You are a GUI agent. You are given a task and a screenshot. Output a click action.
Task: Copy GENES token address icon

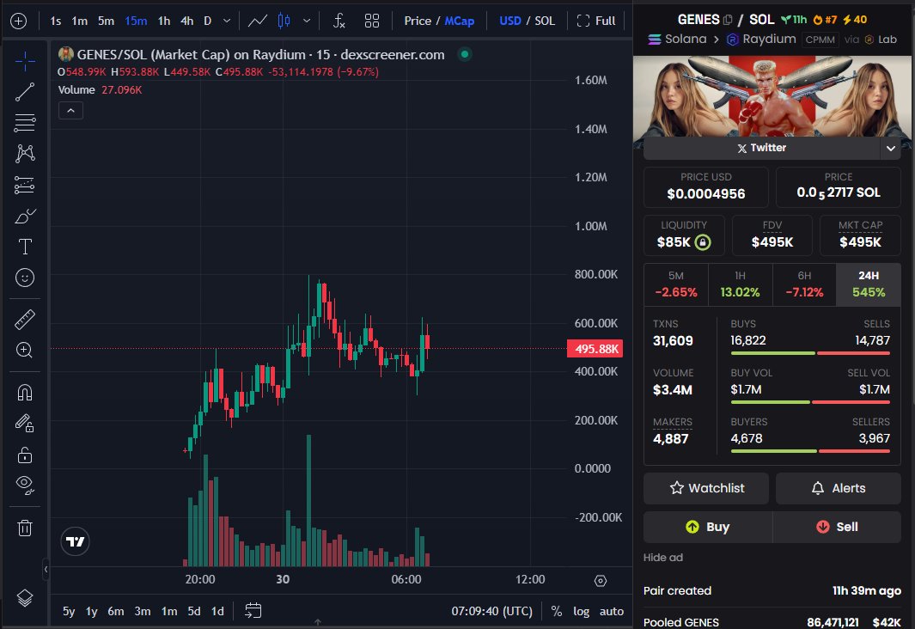tap(728, 20)
